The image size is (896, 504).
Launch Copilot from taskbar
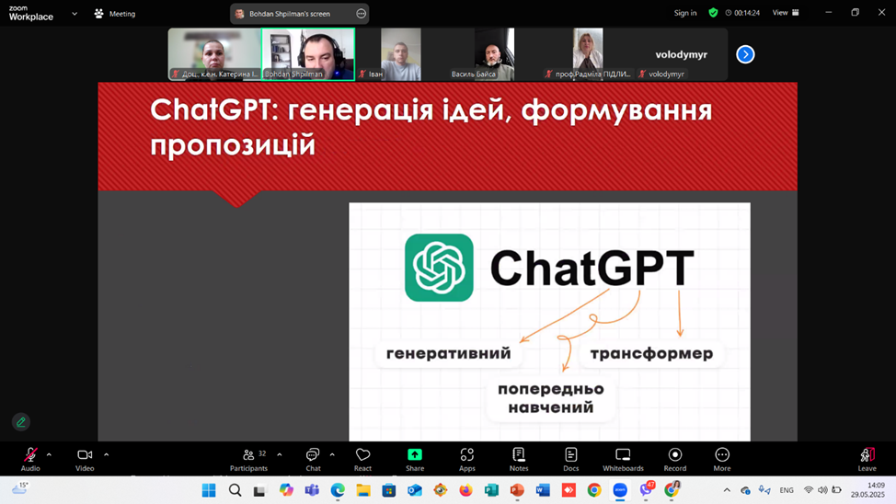(x=286, y=490)
